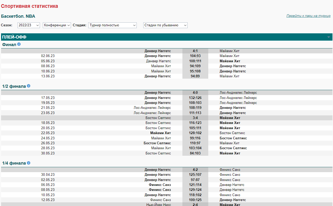Click the 108:119 game score
333x206 pixels.
[x=195, y=108]
